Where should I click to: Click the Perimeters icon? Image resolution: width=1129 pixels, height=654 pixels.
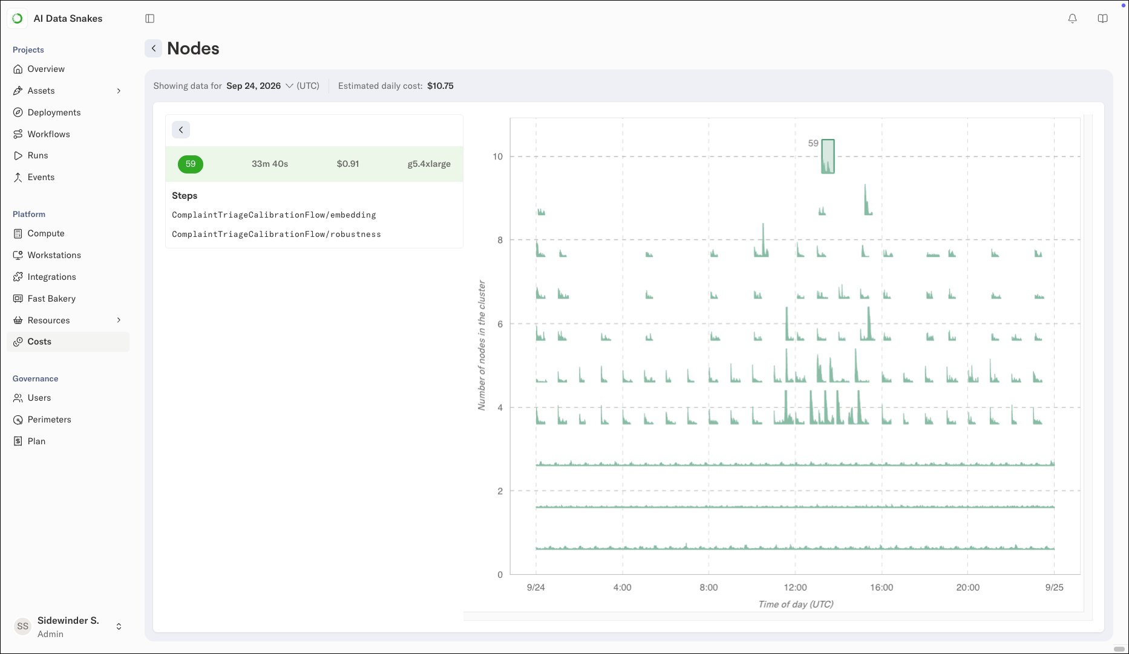coord(18,419)
